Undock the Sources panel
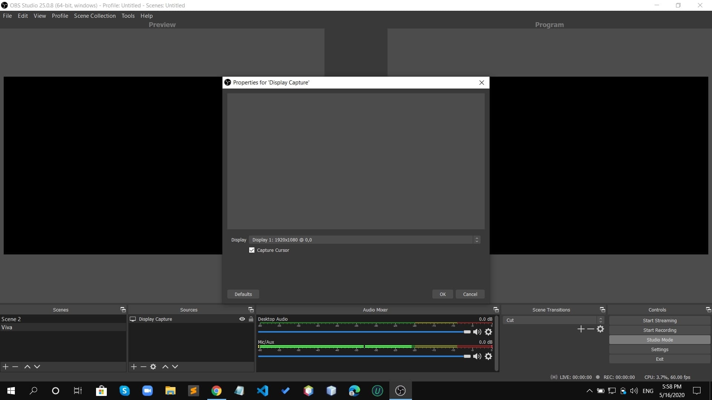Viewport: 712px width, 400px height. pos(251,310)
